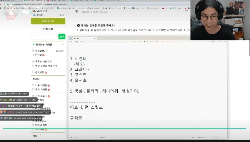Viewport: 250px width, 142px height.
Task: Click line 2. 크라니시 in Notepad
Action: [x=80, y=69]
